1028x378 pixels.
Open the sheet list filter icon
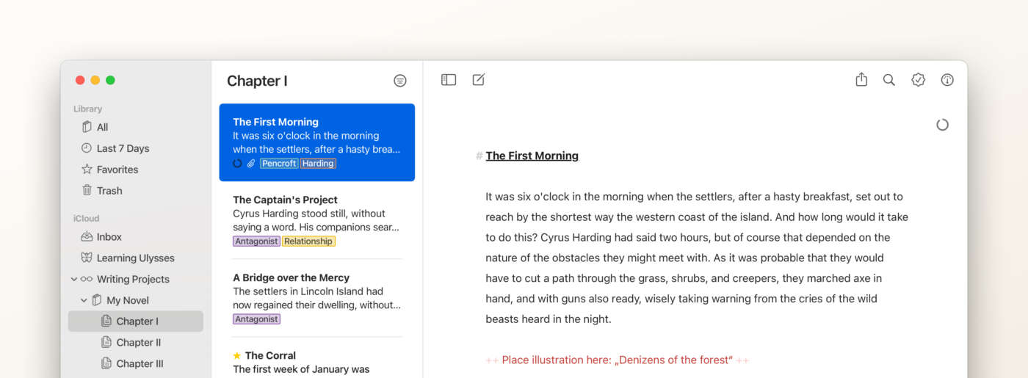(x=399, y=81)
